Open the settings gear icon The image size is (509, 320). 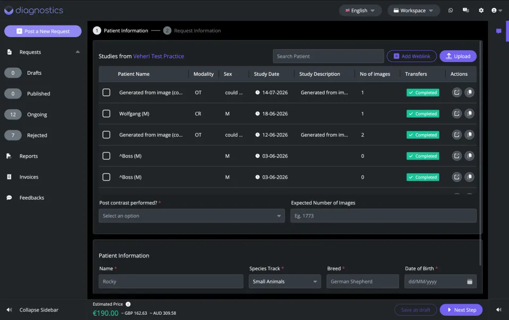481,11
